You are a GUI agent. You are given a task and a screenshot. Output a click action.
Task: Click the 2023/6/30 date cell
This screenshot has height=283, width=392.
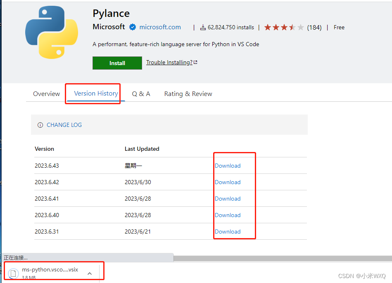click(x=138, y=182)
